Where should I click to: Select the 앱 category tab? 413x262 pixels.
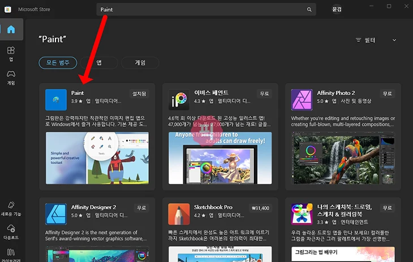[x=99, y=63]
